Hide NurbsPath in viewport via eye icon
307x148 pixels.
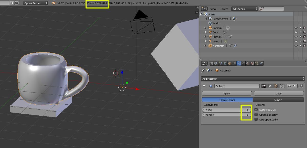click(x=296, y=46)
